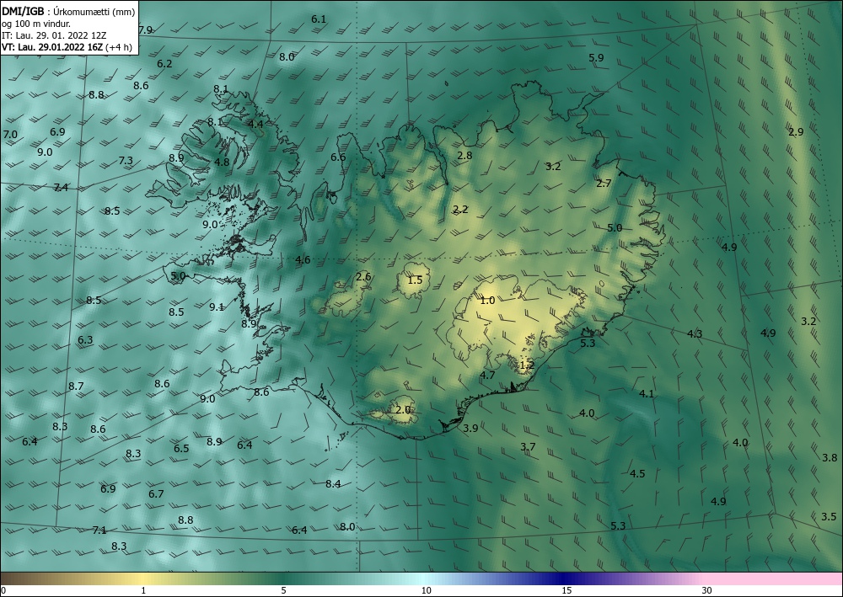Click the '2.8' value in north Iceland
The height and width of the screenshot is (597, 843).
[464, 156]
